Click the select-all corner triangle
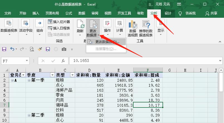This screenshot has height=123, width=224. 7,70
